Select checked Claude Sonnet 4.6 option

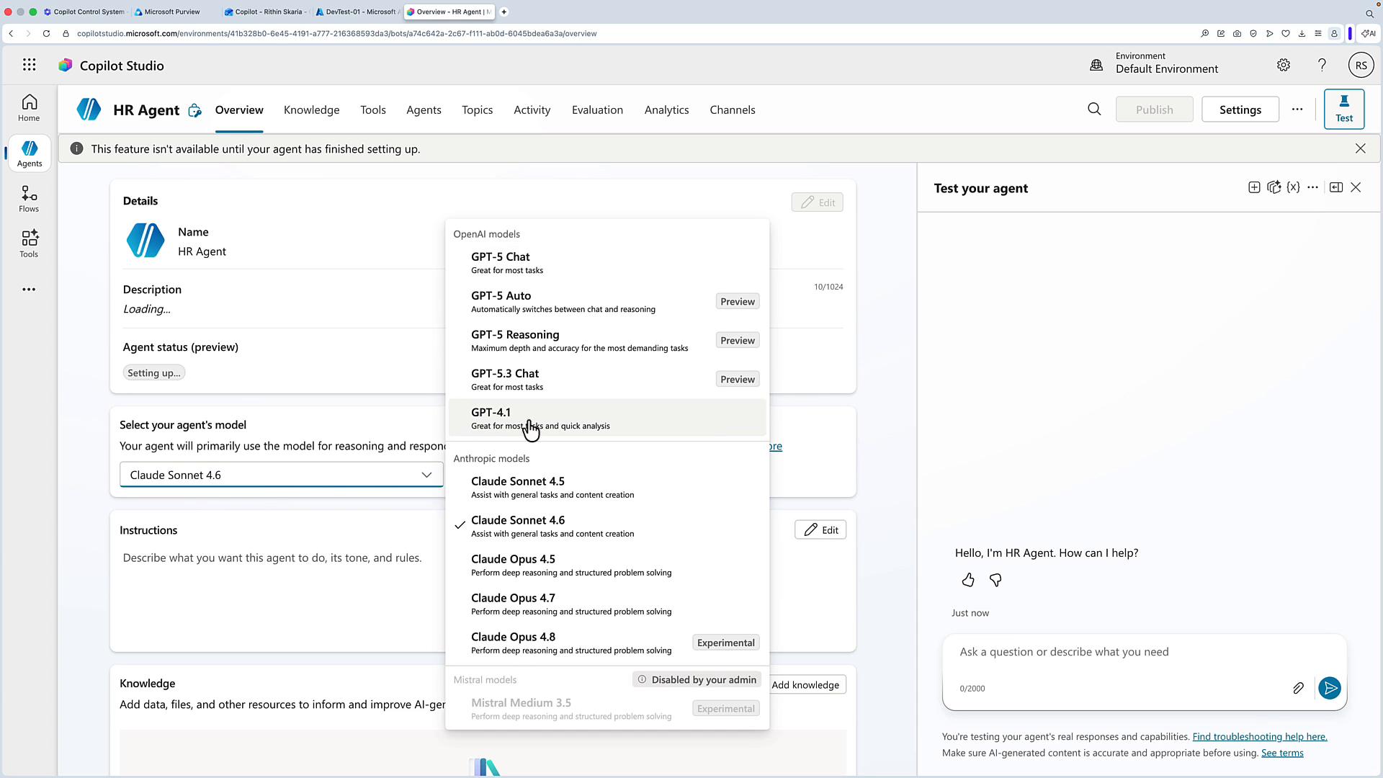pos(607,526)
